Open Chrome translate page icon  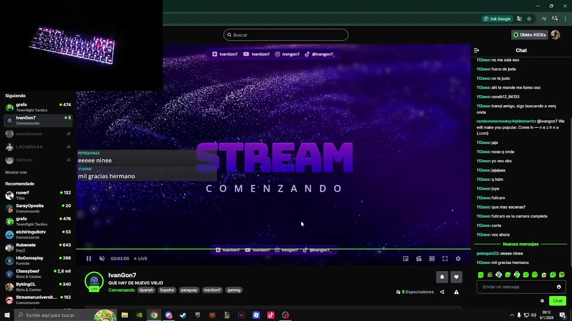[519, 19]
